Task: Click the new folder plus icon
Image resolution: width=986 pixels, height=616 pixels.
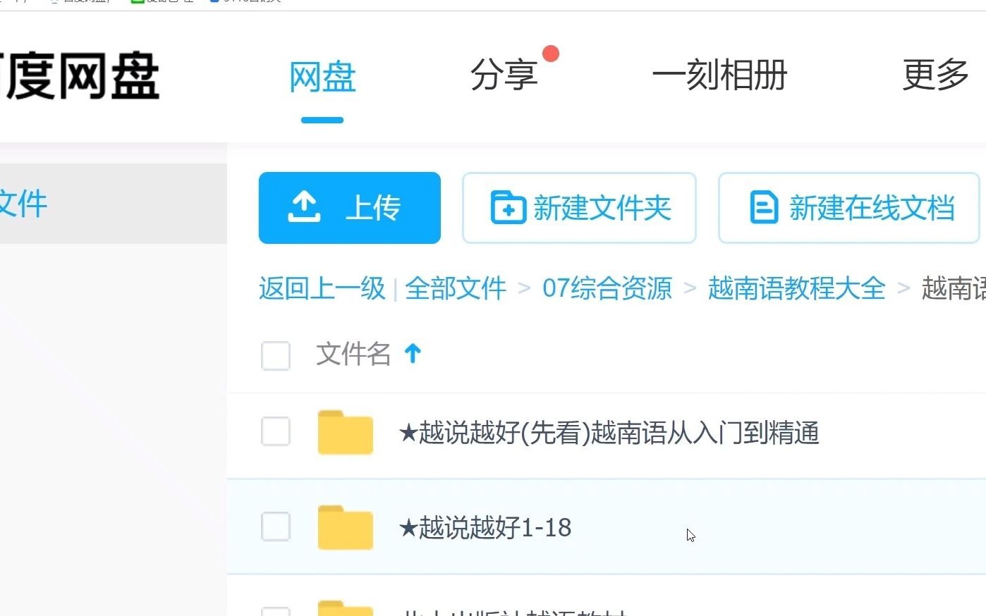Action: 508,208
